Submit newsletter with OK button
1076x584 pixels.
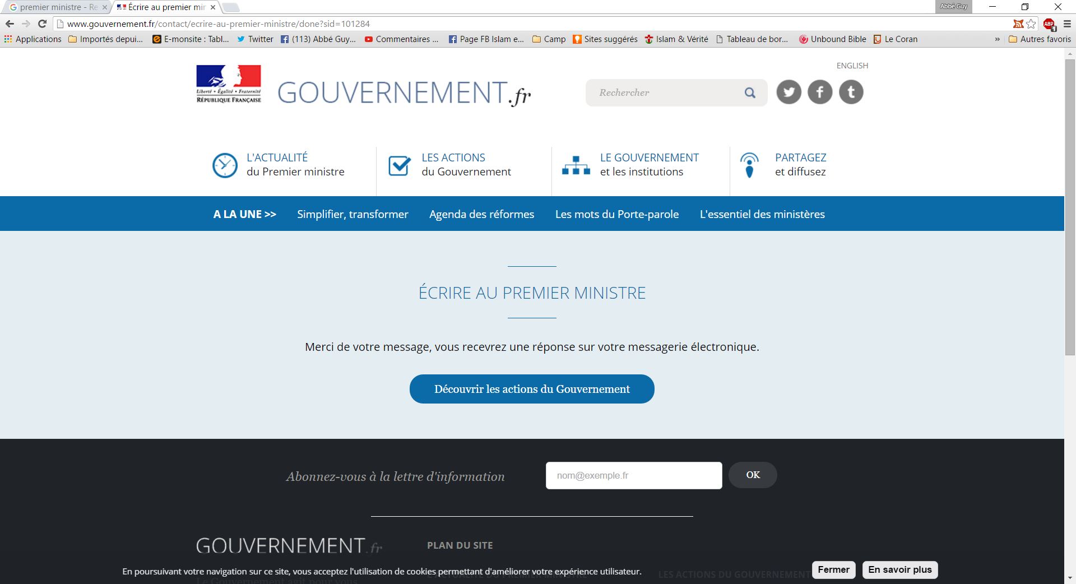pyautogui.click(x=753, y=475)
